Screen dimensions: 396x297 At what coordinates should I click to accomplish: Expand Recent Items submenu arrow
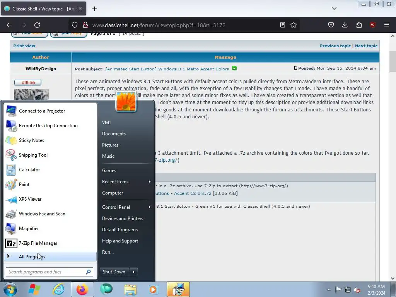coord(150,182)
